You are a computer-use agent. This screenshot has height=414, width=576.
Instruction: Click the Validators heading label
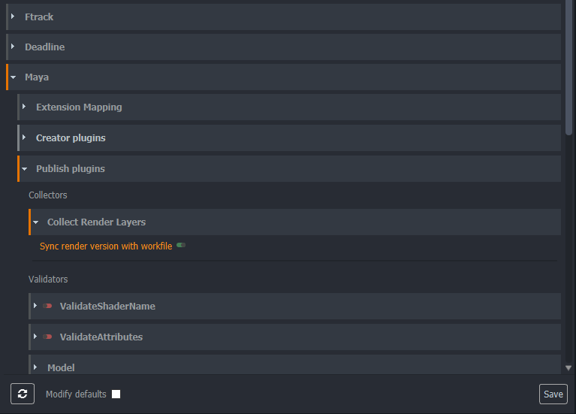[48, 280]
